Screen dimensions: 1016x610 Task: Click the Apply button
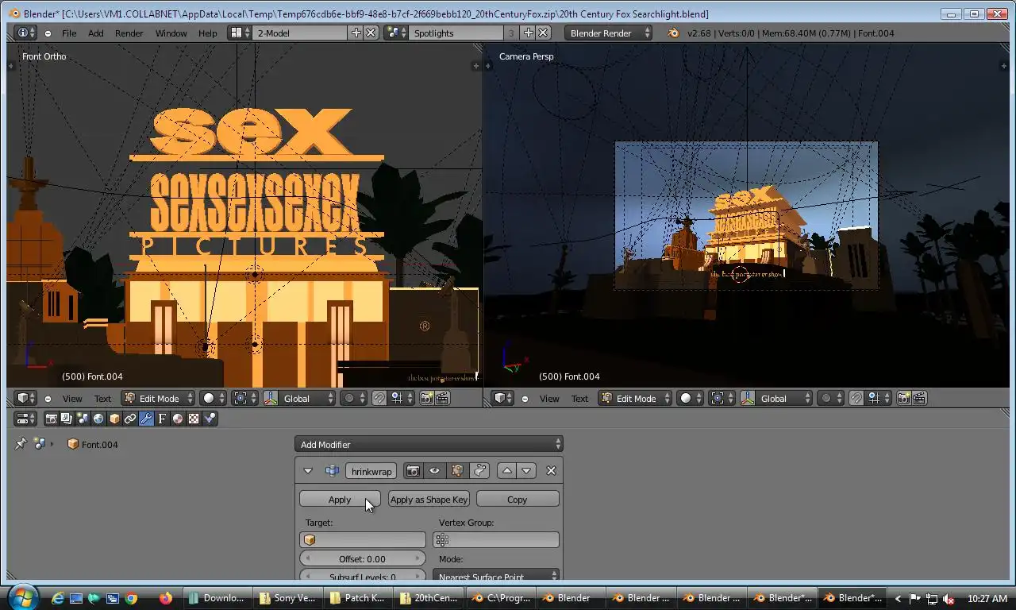coord(340,499)
